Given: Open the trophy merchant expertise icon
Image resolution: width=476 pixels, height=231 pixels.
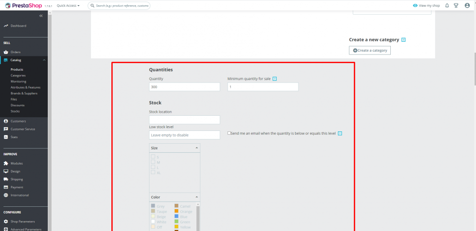Looking at the screenshot, I should tap(456, 5).
